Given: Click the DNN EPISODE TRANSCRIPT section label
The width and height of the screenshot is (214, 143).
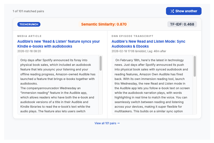Looking at the screenshot, I should point(132,36).
